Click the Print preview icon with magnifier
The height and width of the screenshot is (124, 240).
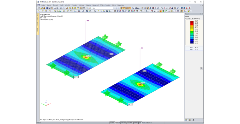pos(57,8)
